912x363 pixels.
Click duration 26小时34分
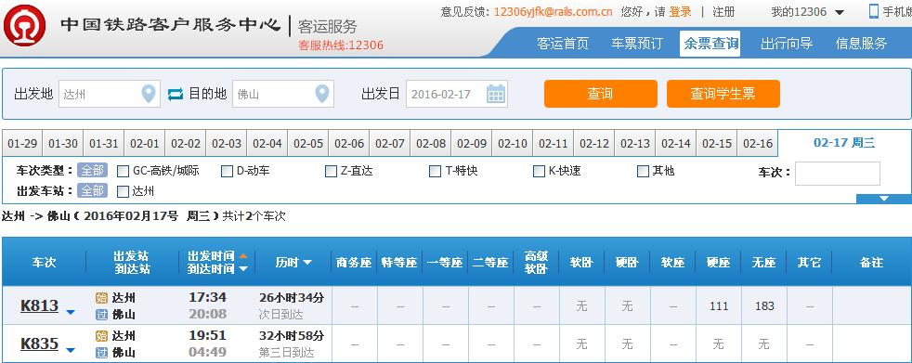(x=292, y=298)
